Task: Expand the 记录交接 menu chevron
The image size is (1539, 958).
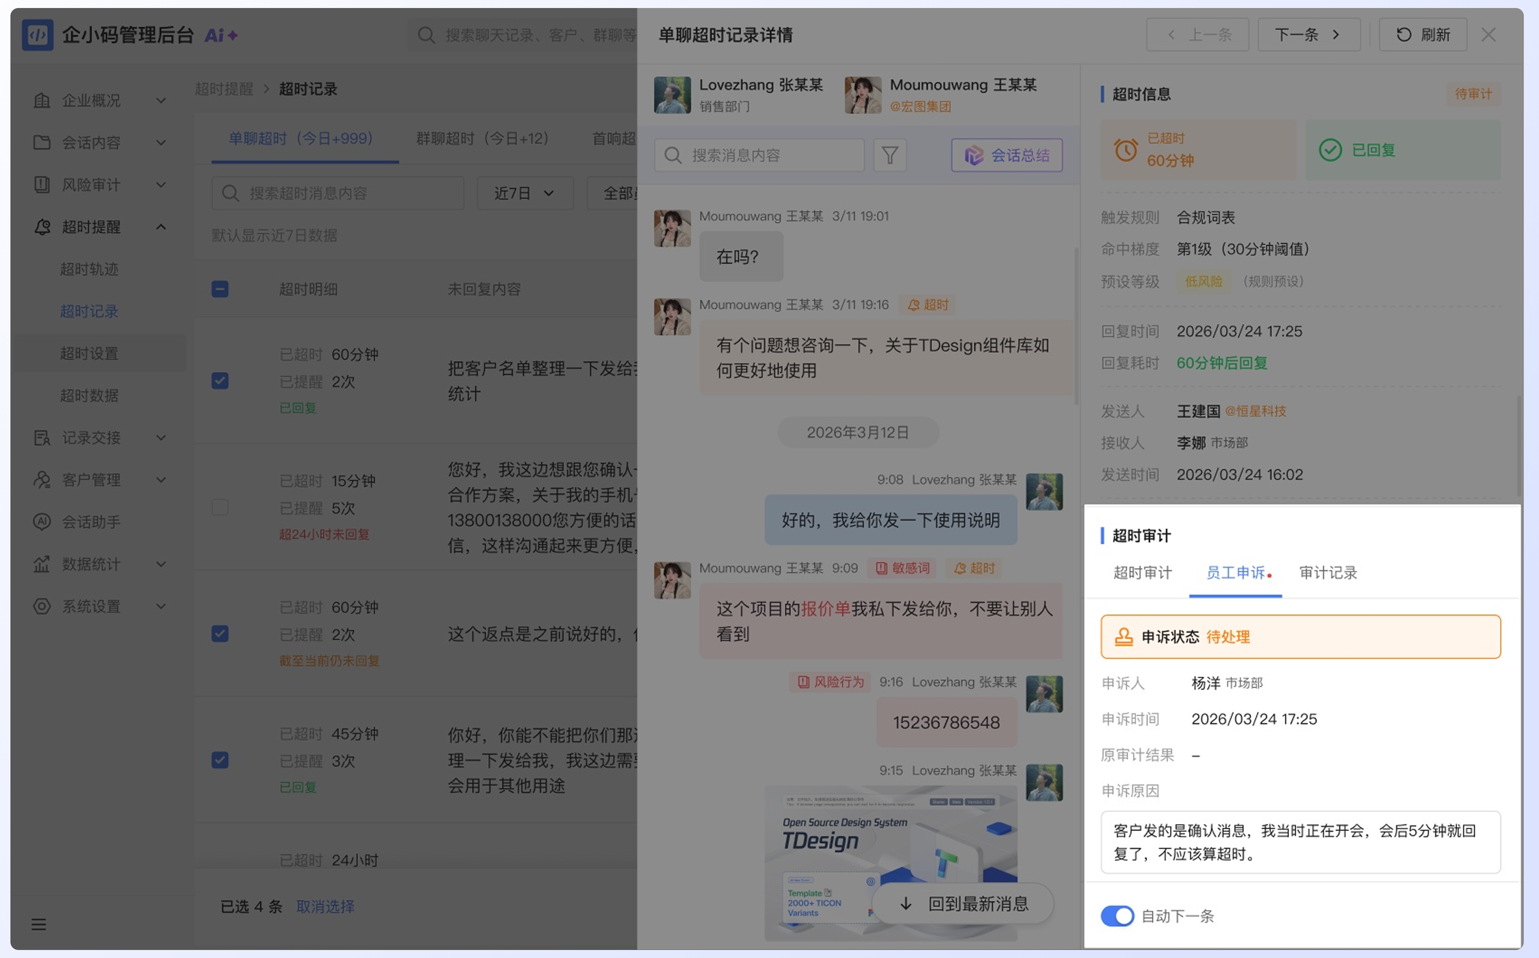Action: click(161, 438)
